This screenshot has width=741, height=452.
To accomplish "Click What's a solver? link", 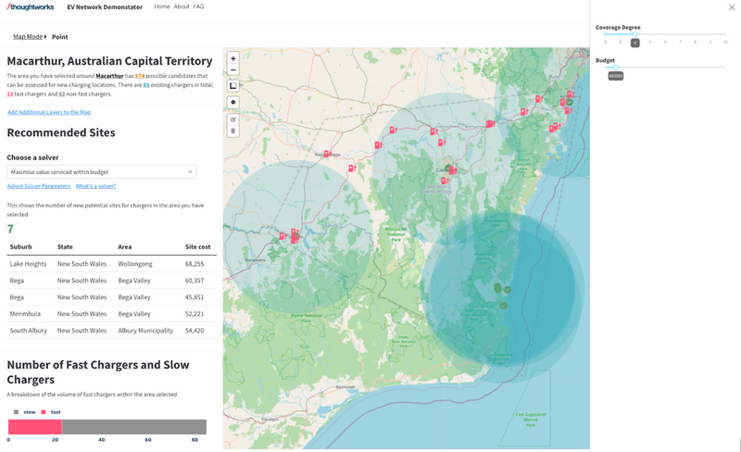I will pyautogui.click(x=95, y=186).
